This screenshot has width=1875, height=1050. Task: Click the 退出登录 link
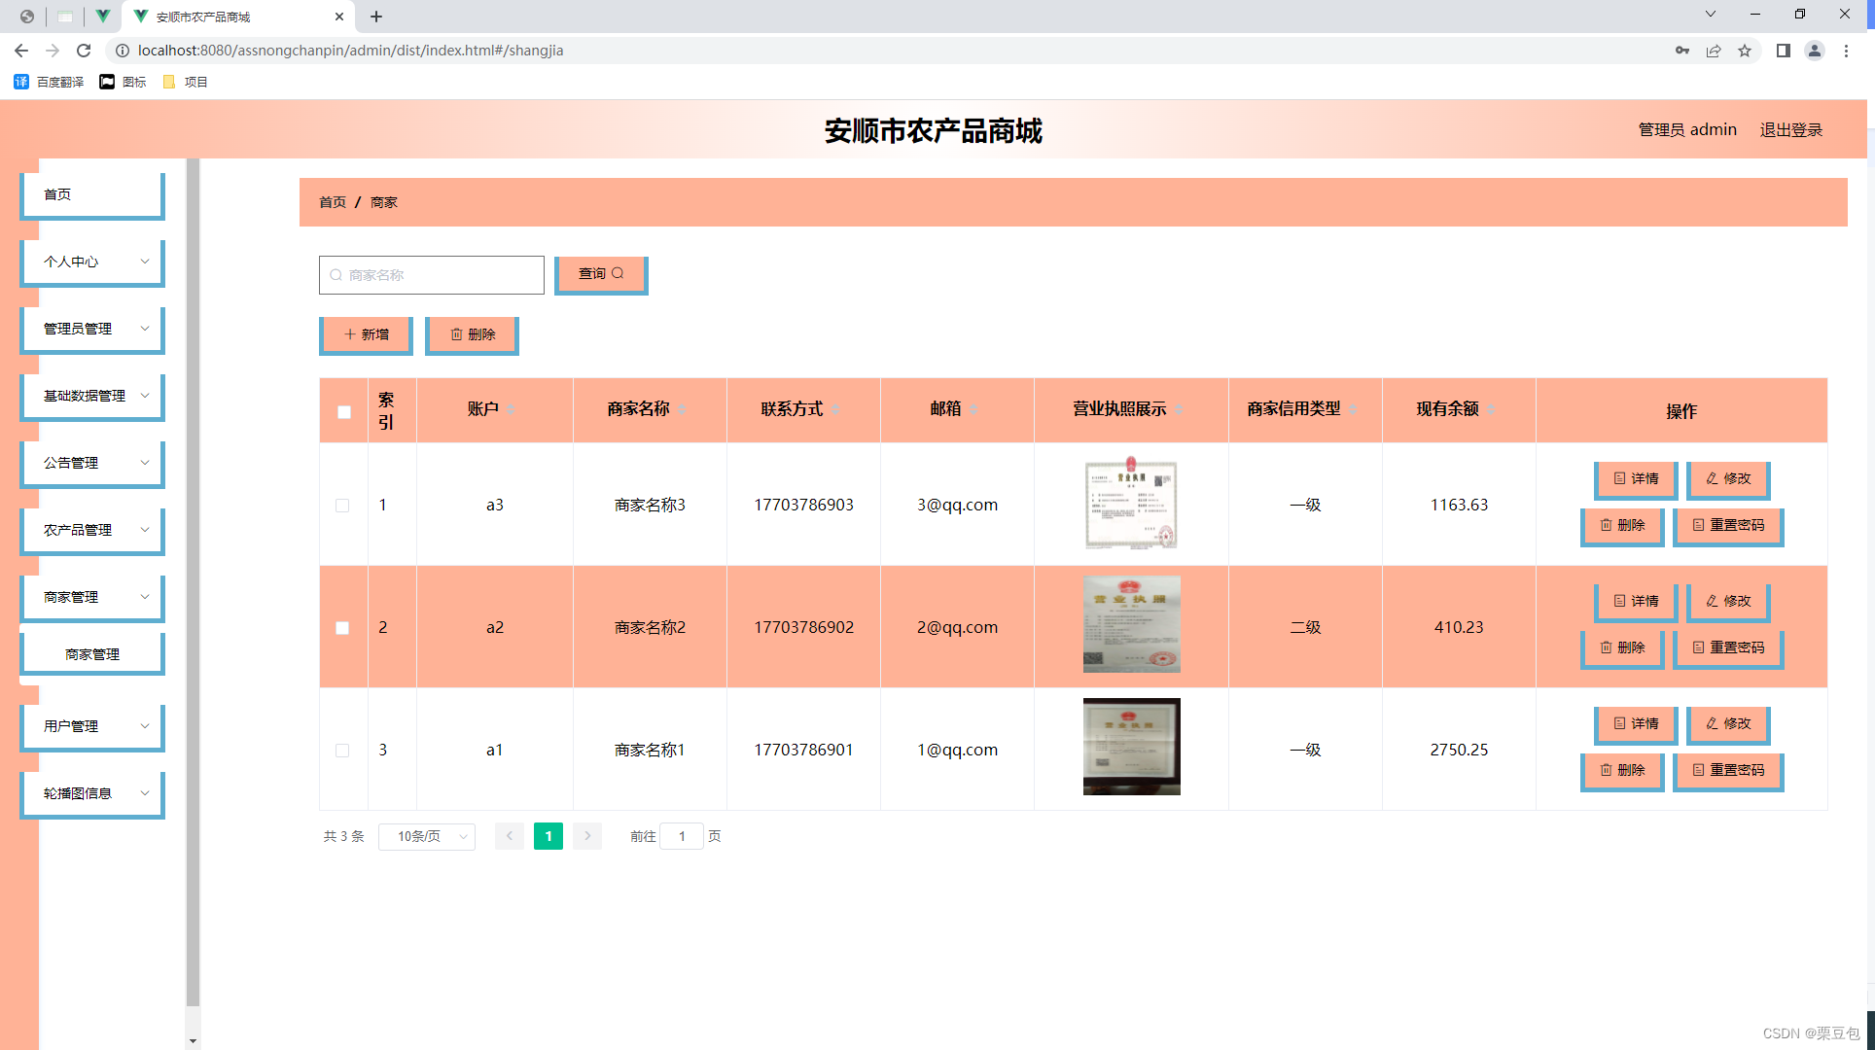click(x=1790, y=130)
